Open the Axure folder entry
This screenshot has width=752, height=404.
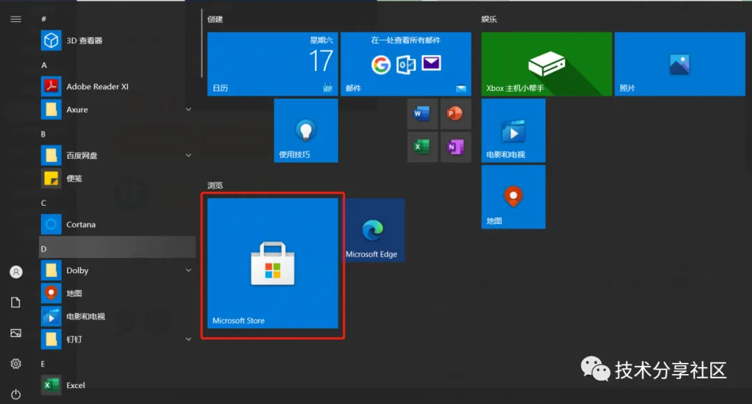118,110
